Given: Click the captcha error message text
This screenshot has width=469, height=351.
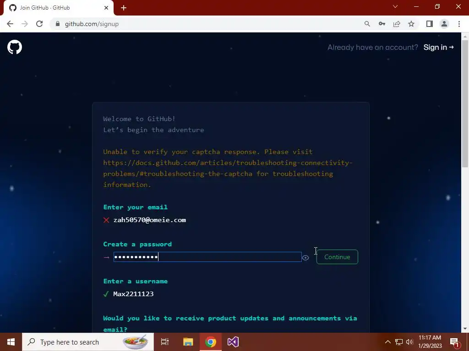Looking at the screenshot, I should [228, 168].
